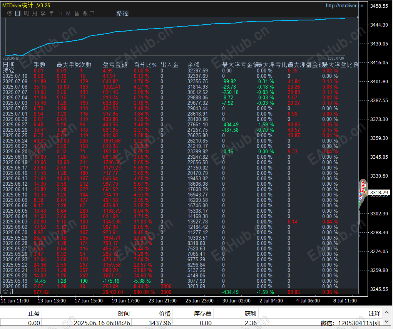This screenshot has height=329, width=393.
Task: Click the 合计 total row label
Action: click(8, 292)
